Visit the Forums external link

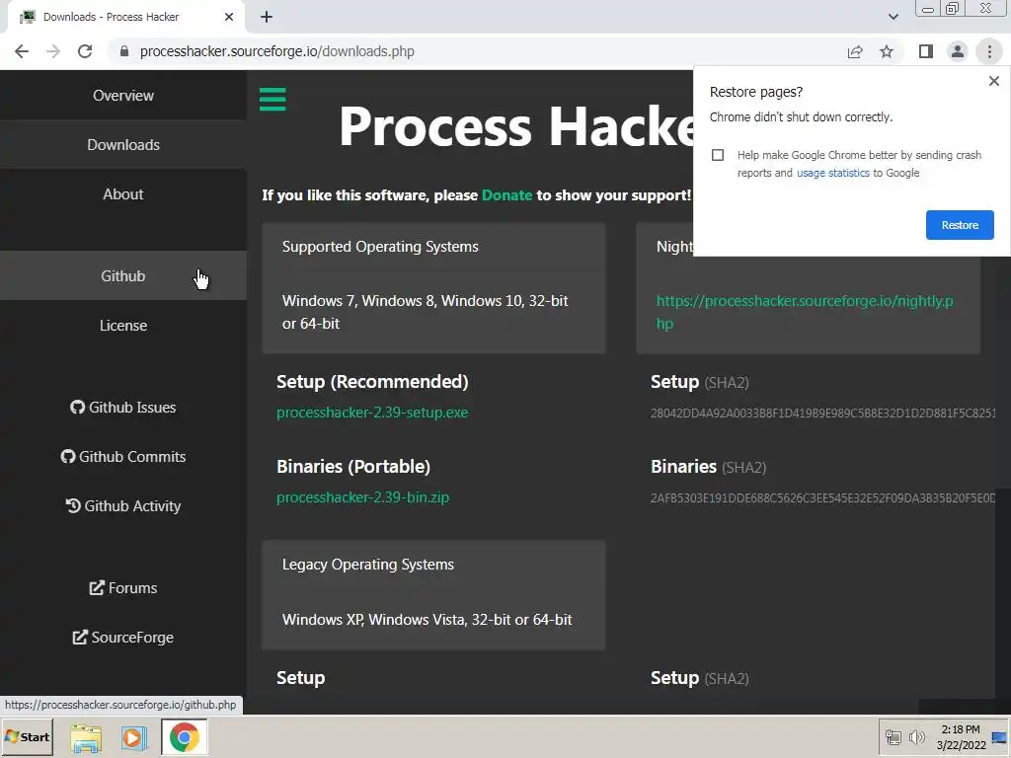click(123, 588)
